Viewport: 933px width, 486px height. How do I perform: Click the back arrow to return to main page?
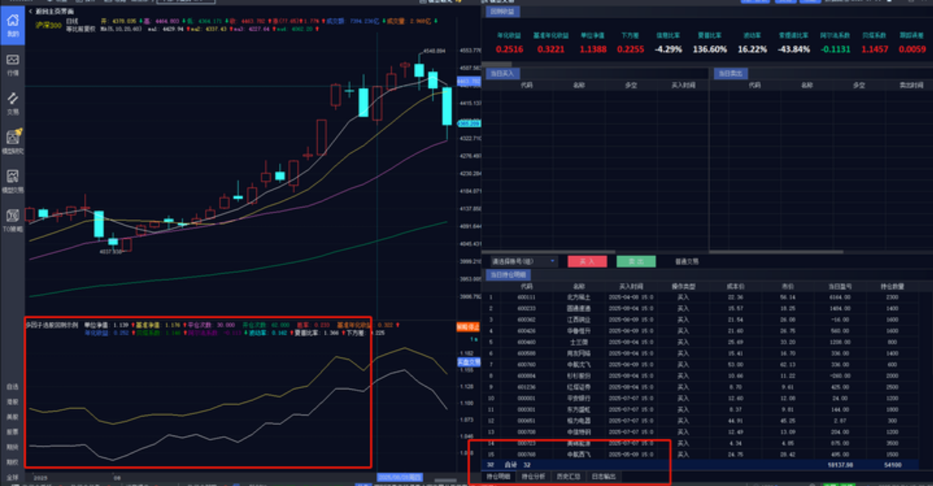pyautogui.click(x=30, y=12)
